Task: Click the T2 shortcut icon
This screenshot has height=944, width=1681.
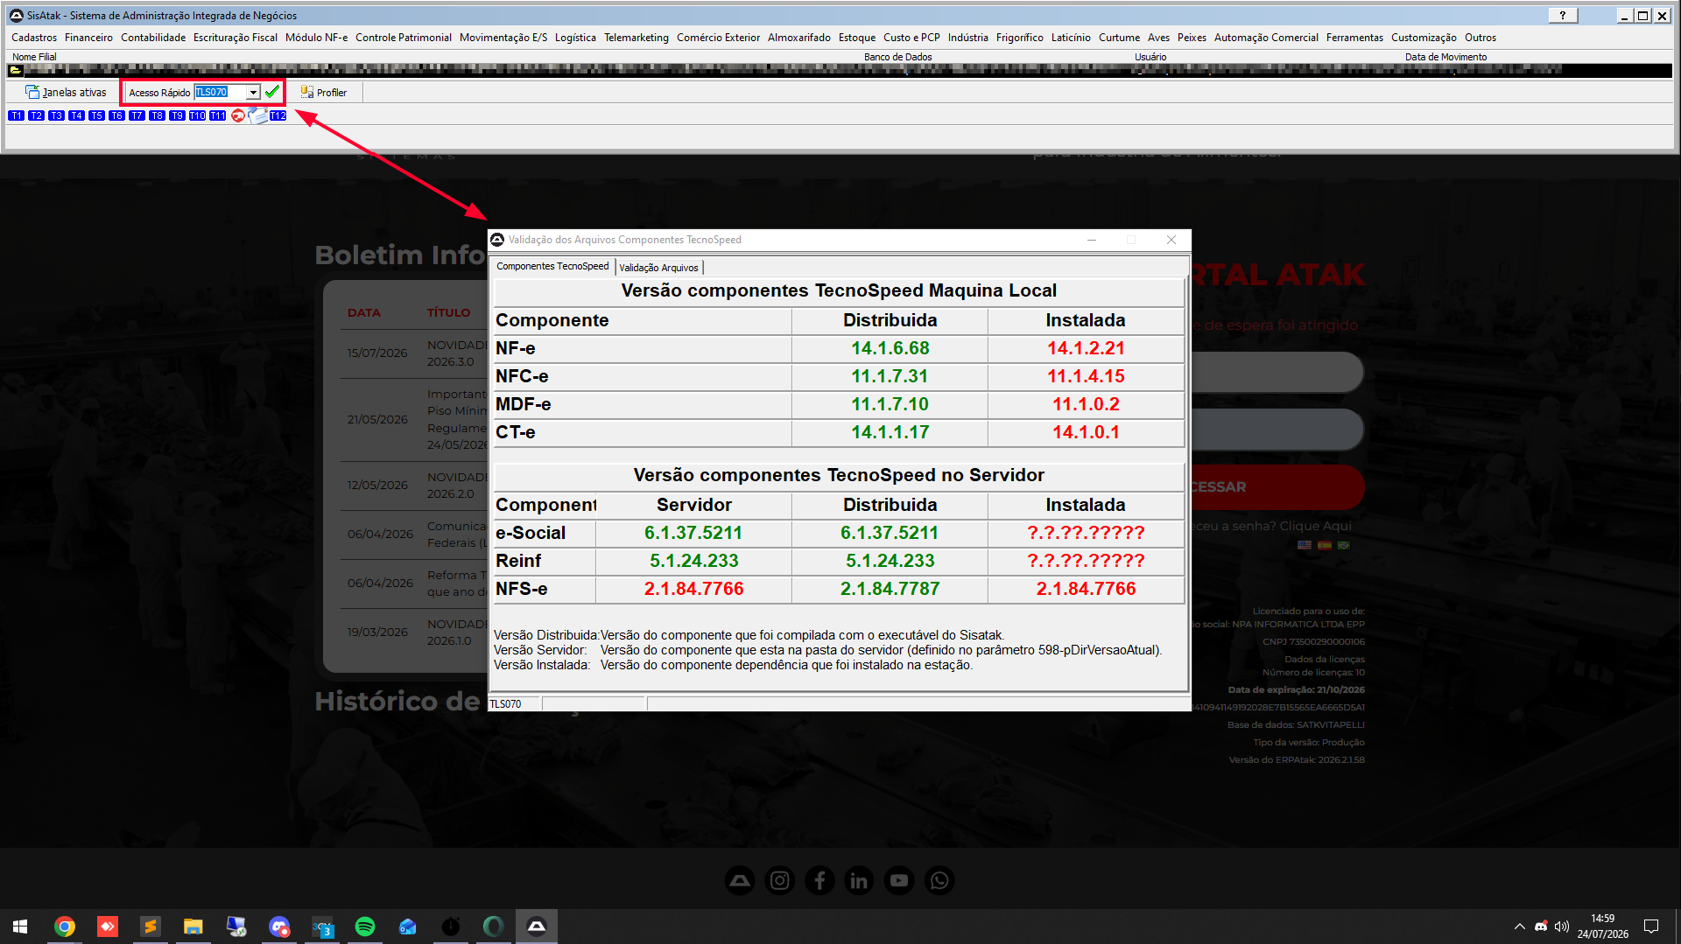Action: (x=36, y=115)
